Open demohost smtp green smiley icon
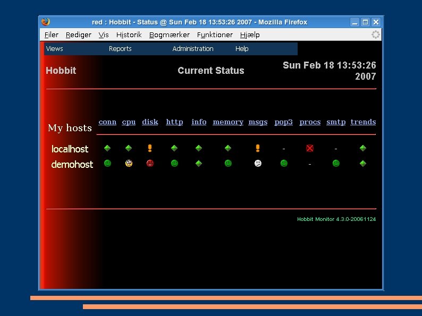Image resolution: width=422 pixels, height=316 pixels. (336, 163)
